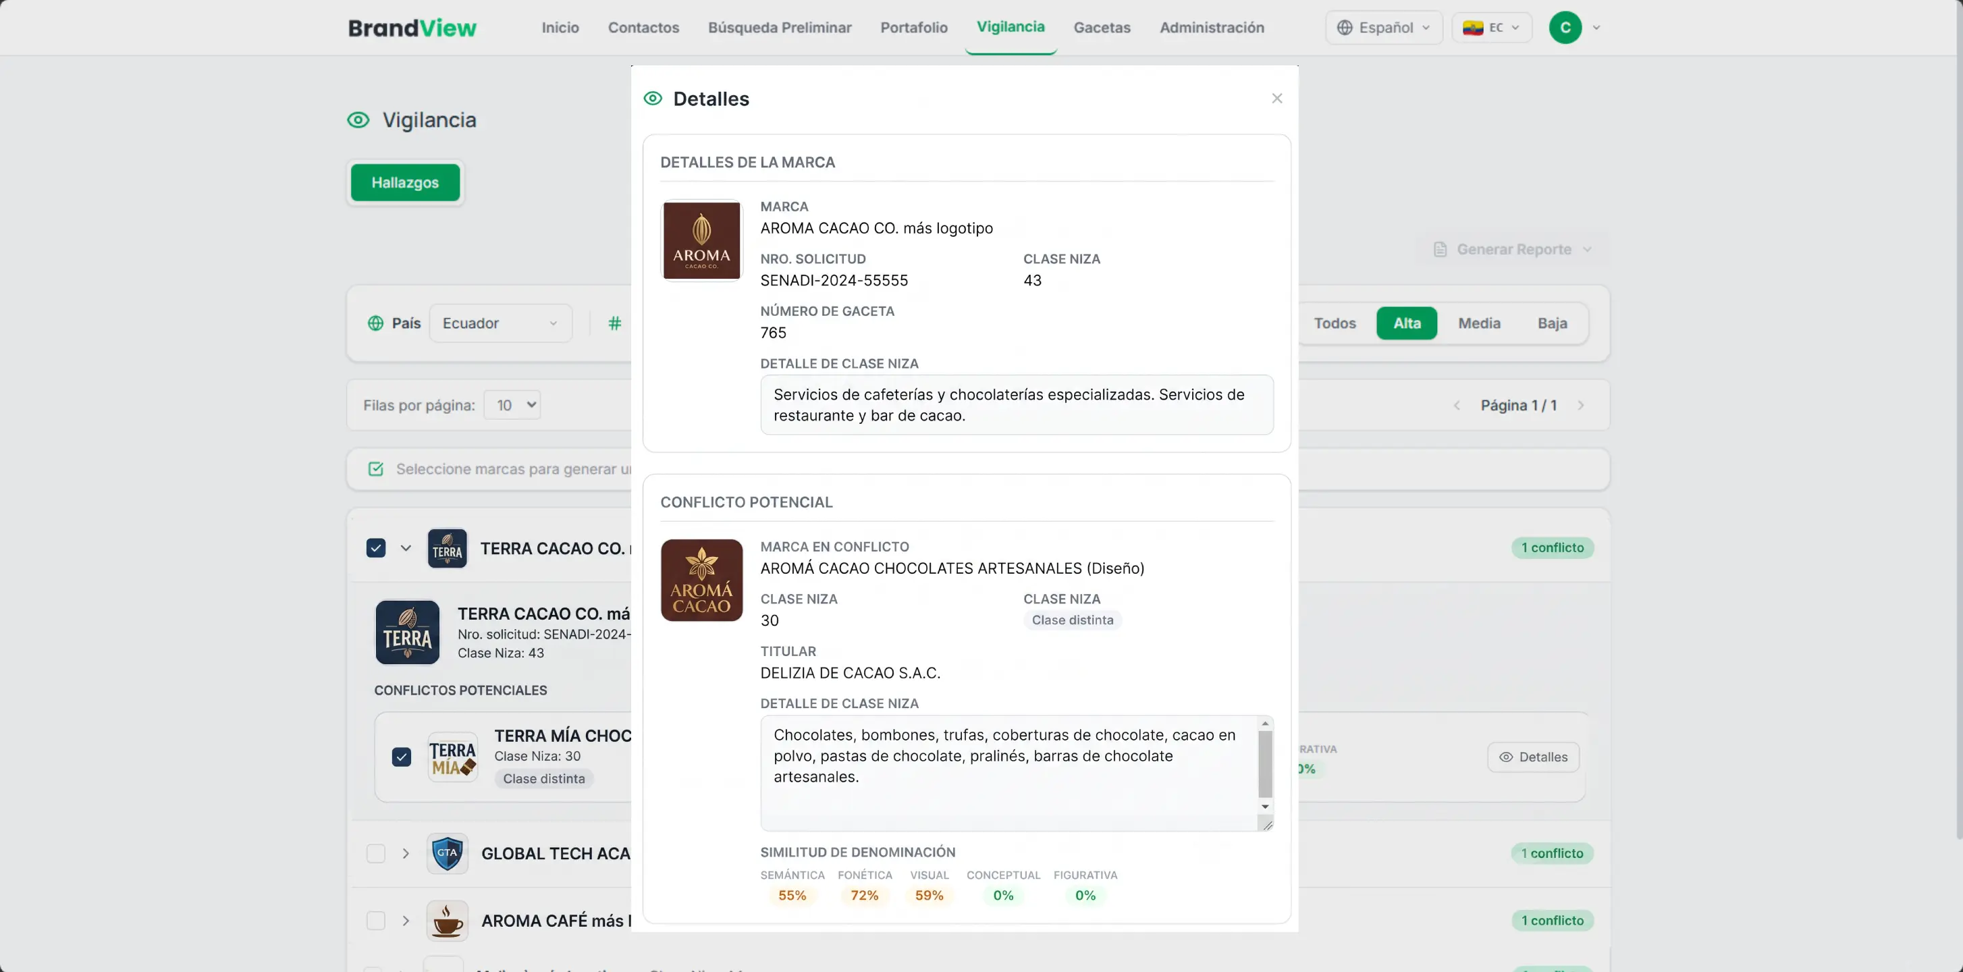Check the GLOBAL TECH ACA row checkbox
1963x972 pixels.
click(x=376, y=853)
